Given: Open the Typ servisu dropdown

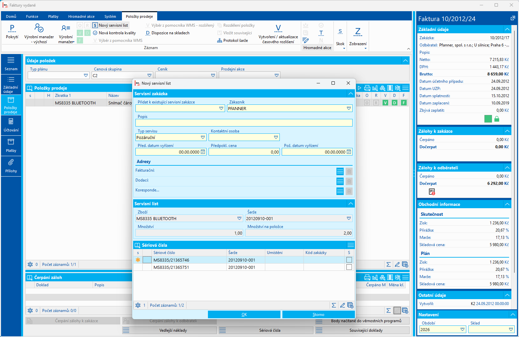Looking at the screenshot, I should click(x=203, y=137).
